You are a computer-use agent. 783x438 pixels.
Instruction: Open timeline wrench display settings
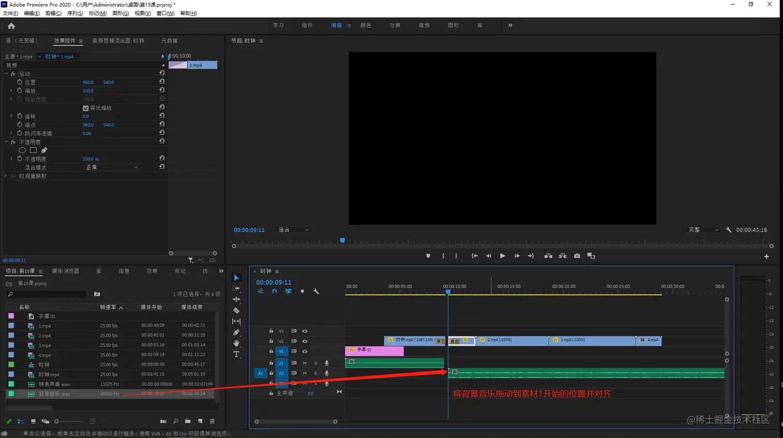point(316,291)
